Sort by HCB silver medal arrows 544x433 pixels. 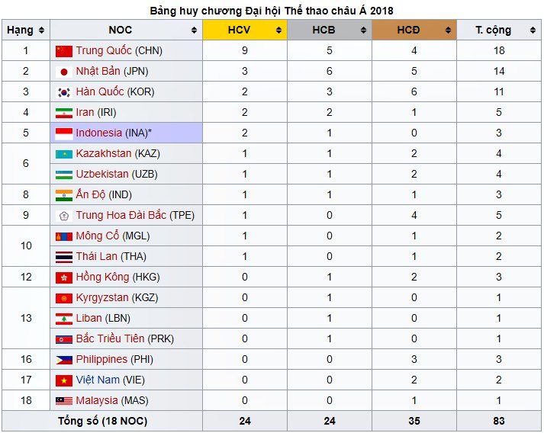point(364,30)
